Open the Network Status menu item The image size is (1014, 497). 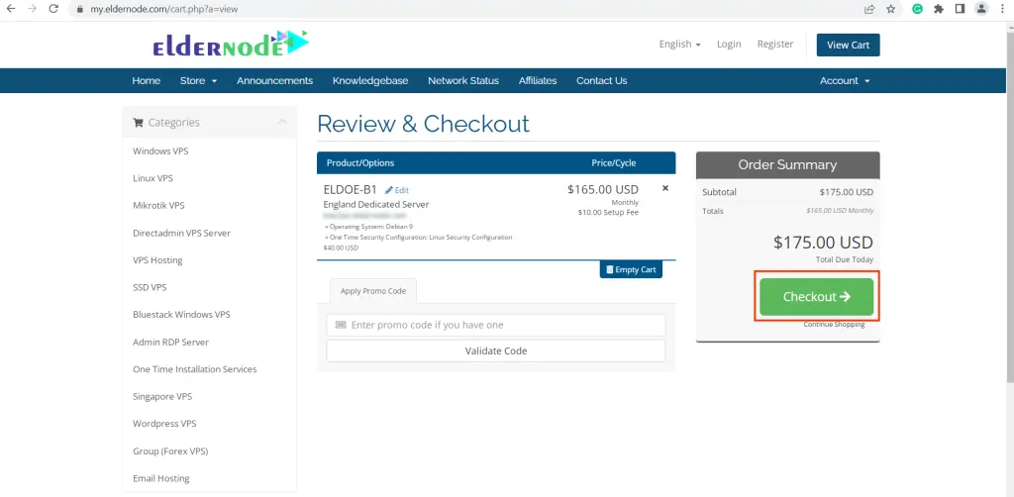tap(463, 81)
